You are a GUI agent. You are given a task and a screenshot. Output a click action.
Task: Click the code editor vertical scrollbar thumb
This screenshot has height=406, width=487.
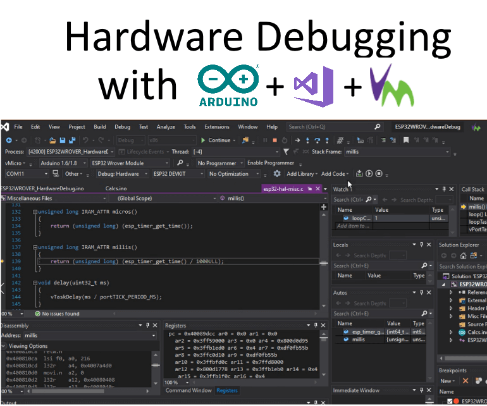(x=324, y=263)
